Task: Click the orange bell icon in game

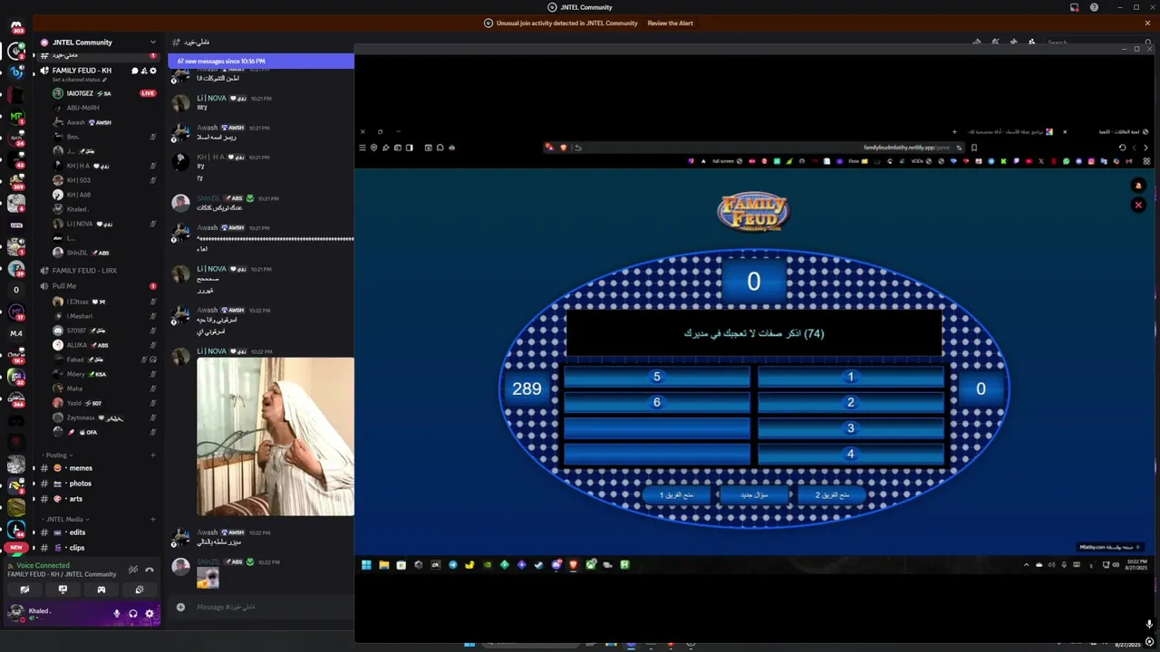Action: (1138, 186)
